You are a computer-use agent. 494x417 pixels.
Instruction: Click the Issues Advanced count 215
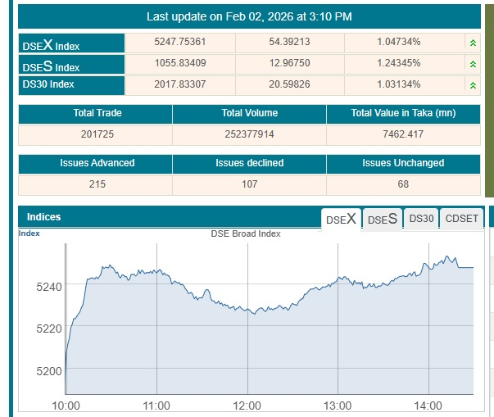point(97,184)
